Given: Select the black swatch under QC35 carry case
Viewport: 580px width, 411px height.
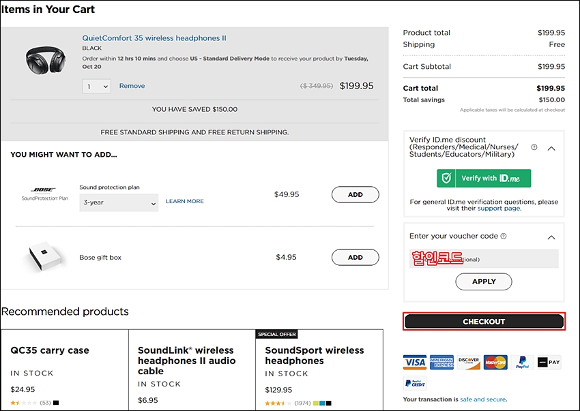Looking at the screenshot, I should click(x=56, y=403).
